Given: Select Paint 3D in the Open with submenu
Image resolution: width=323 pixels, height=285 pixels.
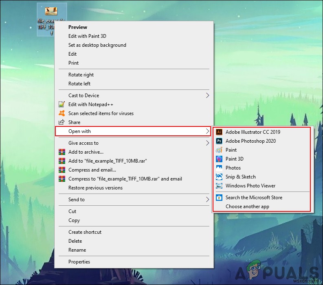Looking at the screenshot, I should point(262,159).
